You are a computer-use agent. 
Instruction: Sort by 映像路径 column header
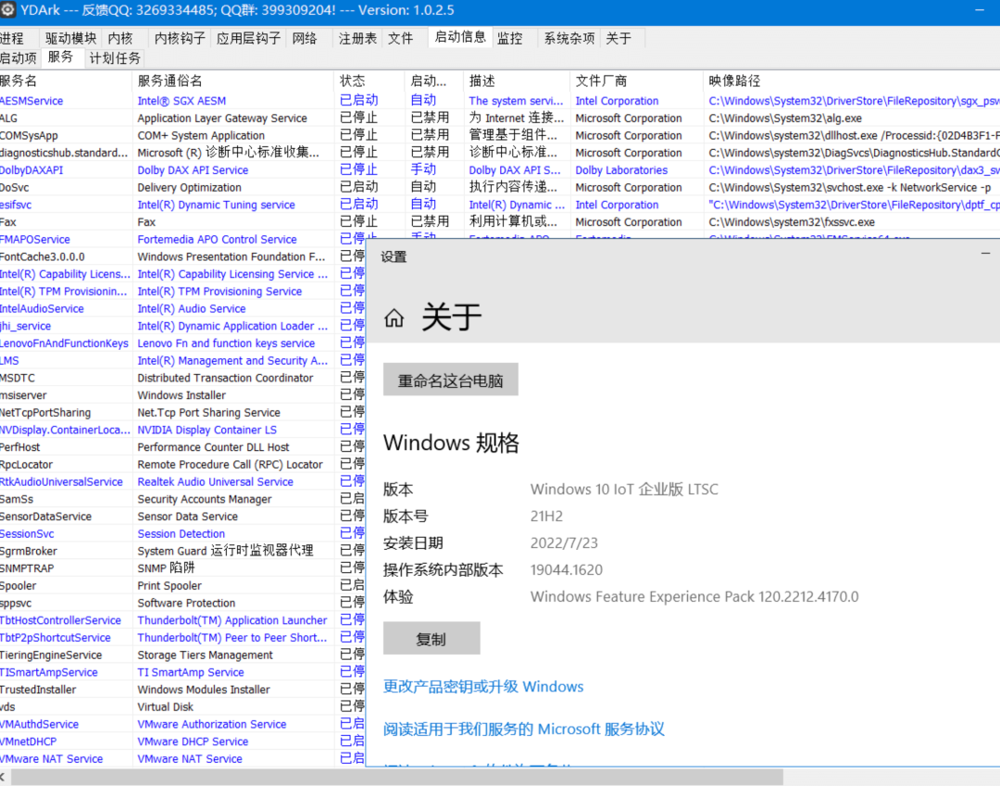[x=852, y=81]
